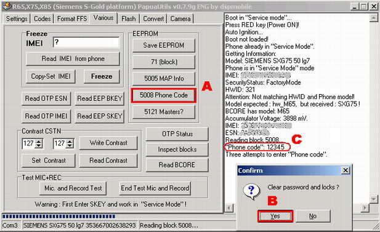Click the Read Contrast button

pyautogui.click(x=108, y=161)
